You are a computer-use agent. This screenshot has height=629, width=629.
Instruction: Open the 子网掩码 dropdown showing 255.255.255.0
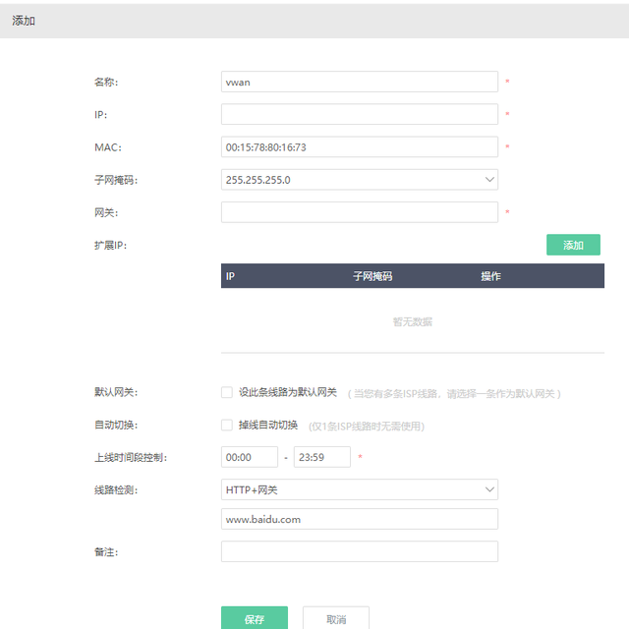[x=360, y=180]
